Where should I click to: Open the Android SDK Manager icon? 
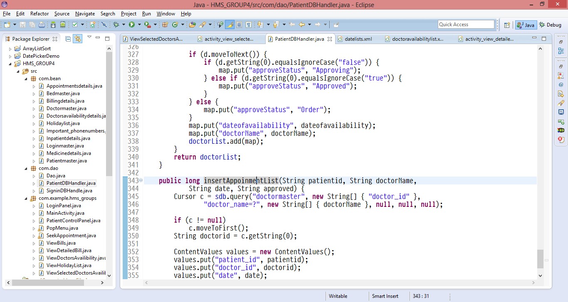coord(53,25)
